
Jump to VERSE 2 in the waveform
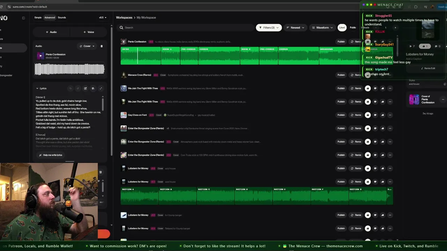(x=249, y=56)
